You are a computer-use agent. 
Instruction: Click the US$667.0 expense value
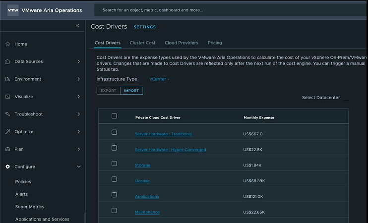(x=253, y=134)
